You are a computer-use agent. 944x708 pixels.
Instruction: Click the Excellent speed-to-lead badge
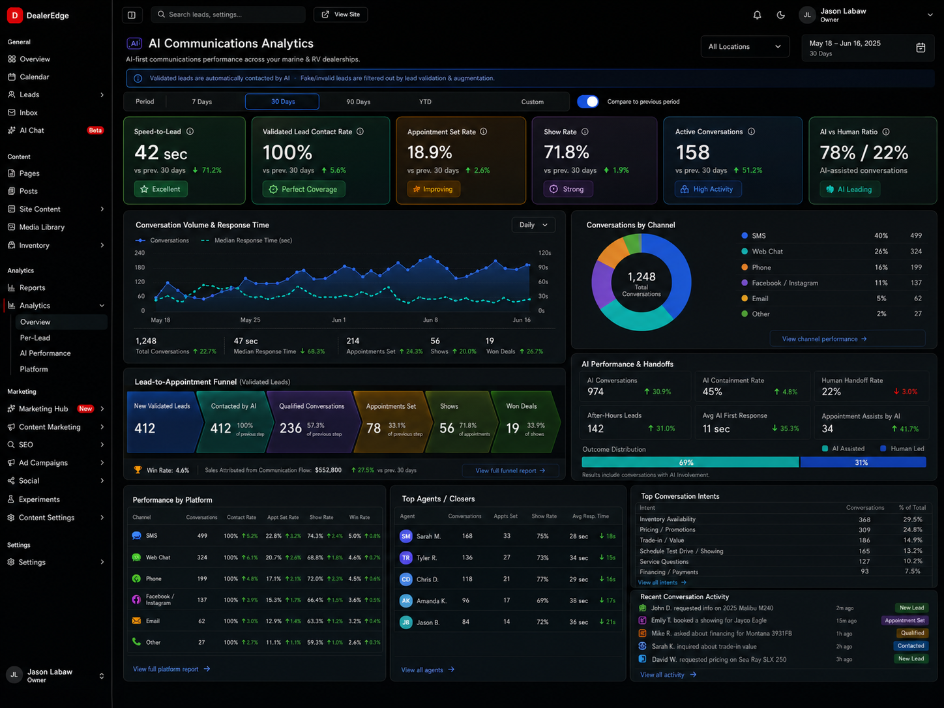click(160, 189)
